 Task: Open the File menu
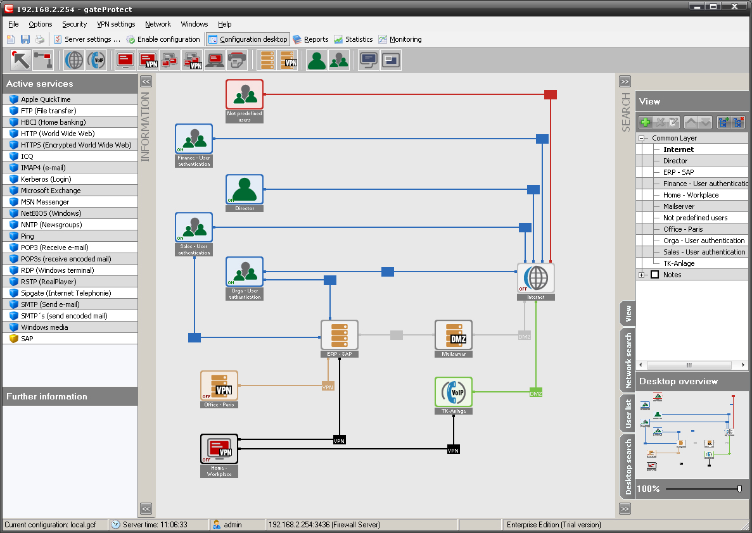13,24
